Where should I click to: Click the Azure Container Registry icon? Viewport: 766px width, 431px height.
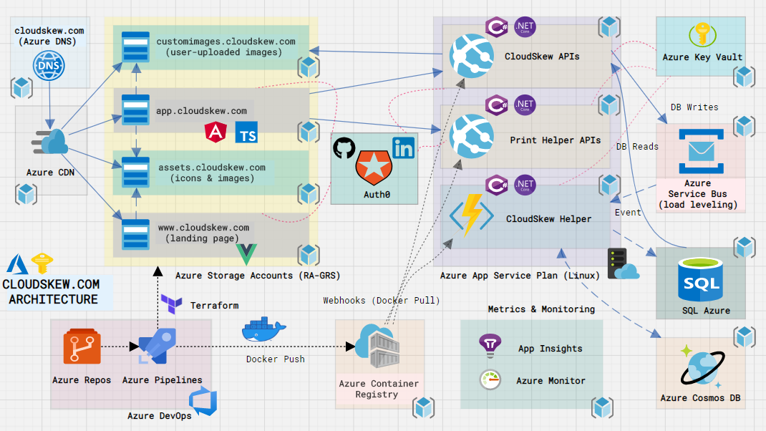click(x=377, y=346)
